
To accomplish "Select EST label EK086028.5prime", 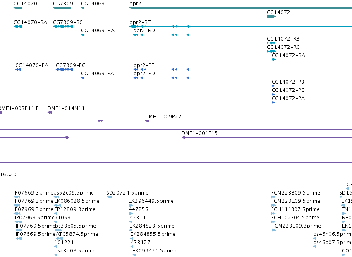I will (x=77, y=201).
